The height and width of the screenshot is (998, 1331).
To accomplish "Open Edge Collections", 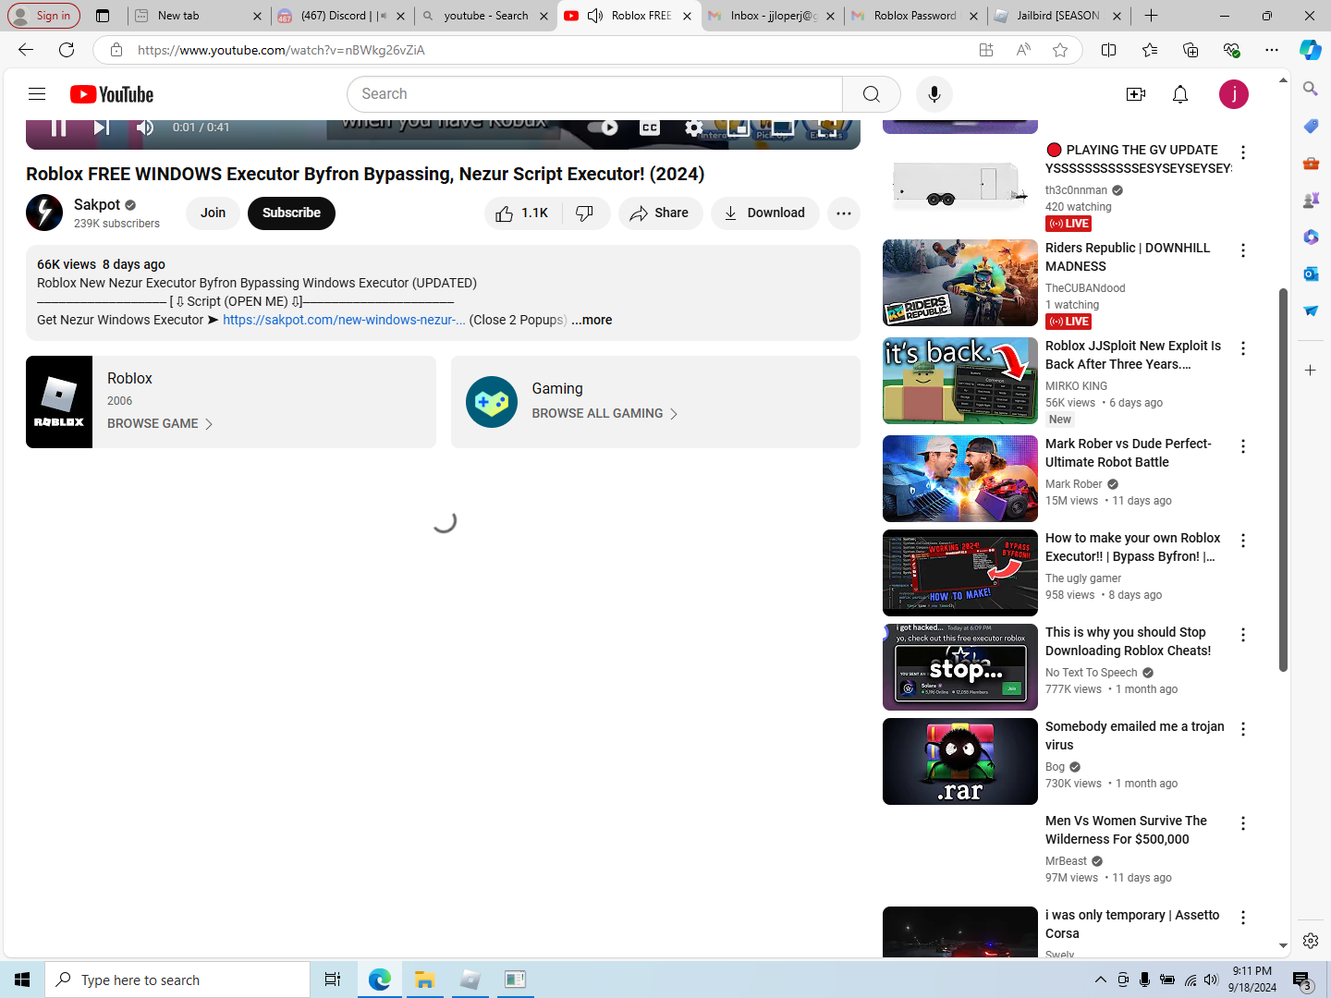I will coord(1191,50).
